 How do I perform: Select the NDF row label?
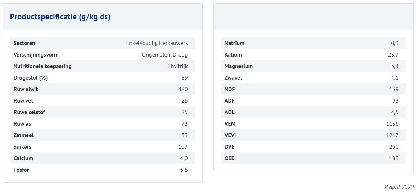click(x=229, y=89)
